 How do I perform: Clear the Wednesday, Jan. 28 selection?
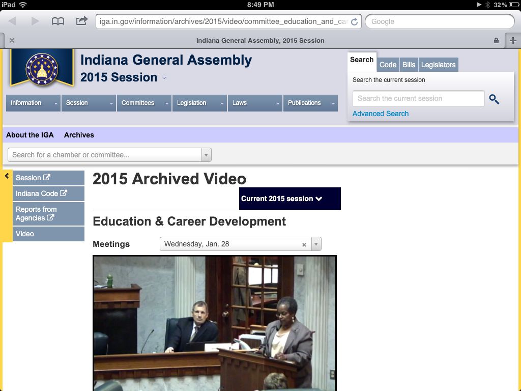(x=304, y=245)
